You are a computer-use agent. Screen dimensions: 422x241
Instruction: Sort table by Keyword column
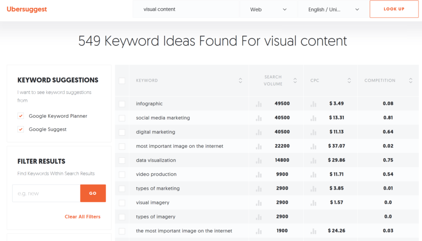[x=240, y=80]
